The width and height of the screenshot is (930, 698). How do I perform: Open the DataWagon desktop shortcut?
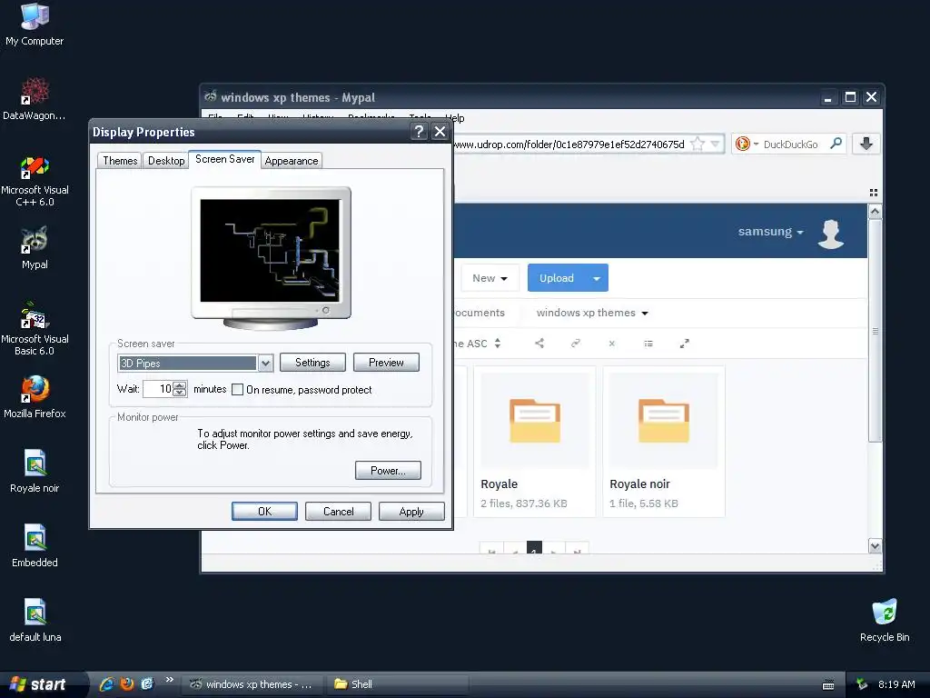(x=35, y=98)
